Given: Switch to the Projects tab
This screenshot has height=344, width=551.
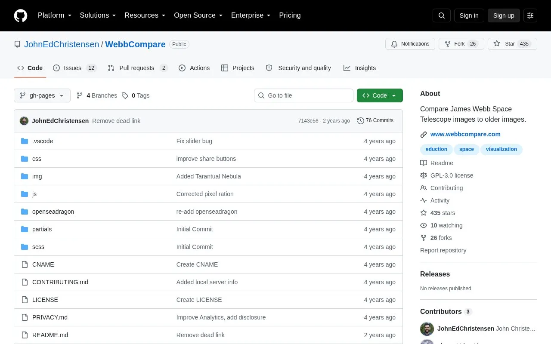Looking at the screenshot, I should click(x=238, y=68).
